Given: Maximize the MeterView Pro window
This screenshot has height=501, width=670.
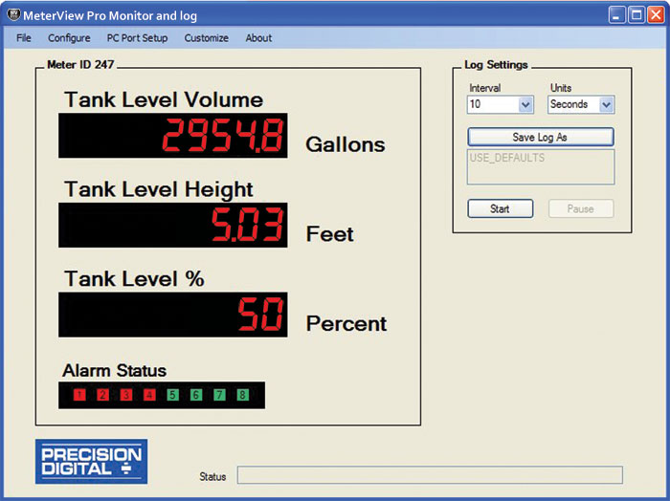Looking at the screenshot, I should (636, 15).
